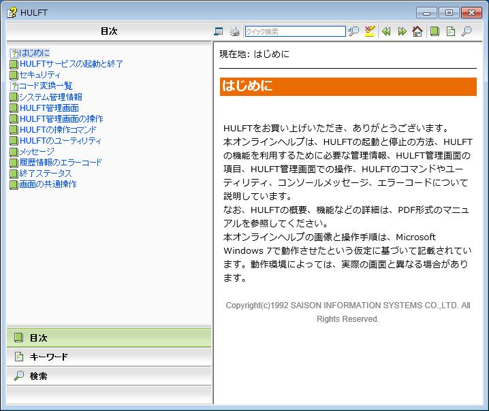Click book icon beside HULFT管理画面の操作
Viewport: 489px width, 411px height.
[14, 119]
